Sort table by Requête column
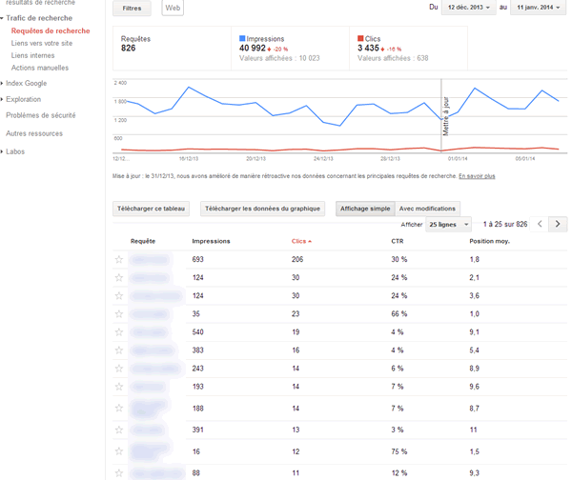This screenshot has width=572, height=480. pyautogui.click(x=143, y=241)
